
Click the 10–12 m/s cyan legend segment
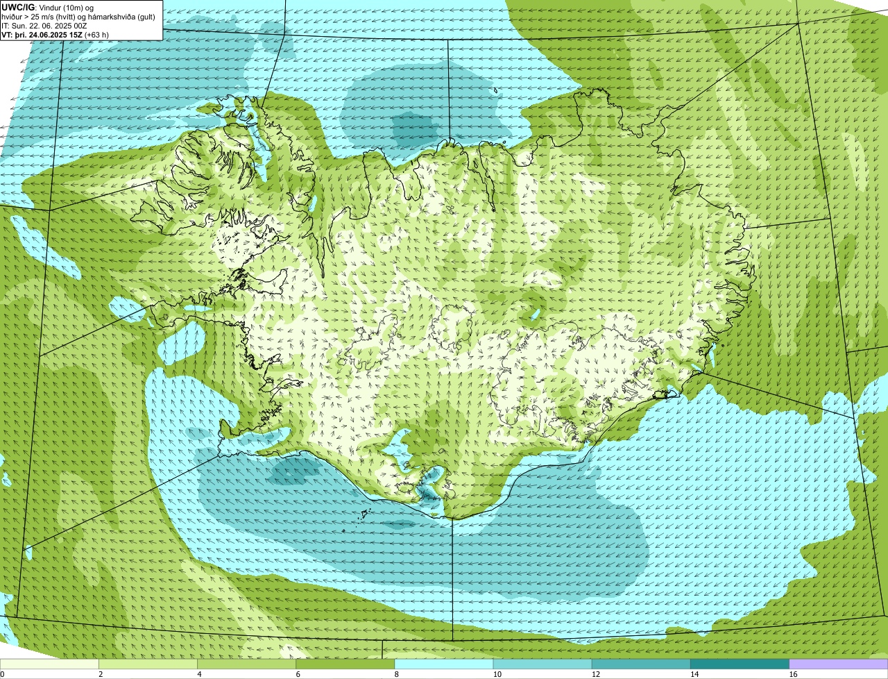[x=543, y=664]
